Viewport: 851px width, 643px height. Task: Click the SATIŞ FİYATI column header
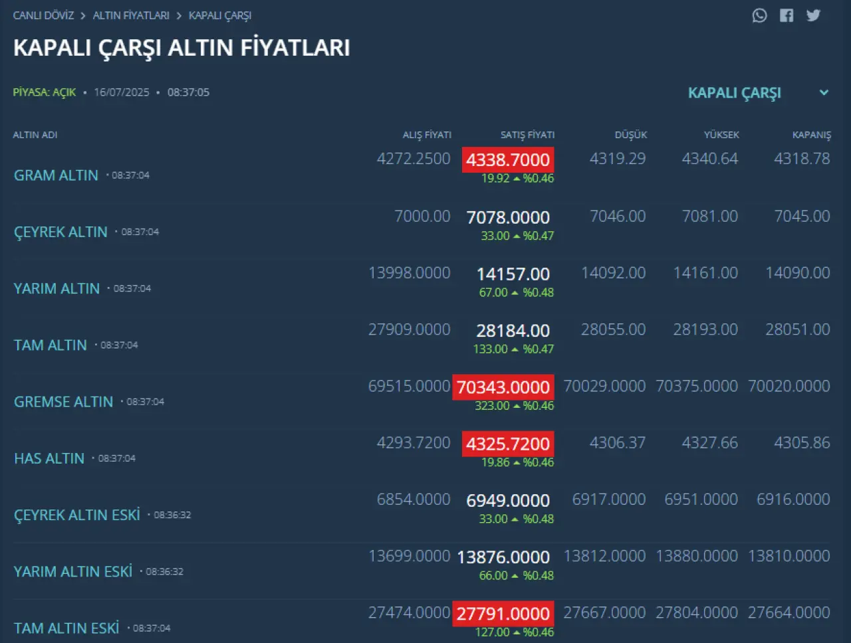pos(527,135)
